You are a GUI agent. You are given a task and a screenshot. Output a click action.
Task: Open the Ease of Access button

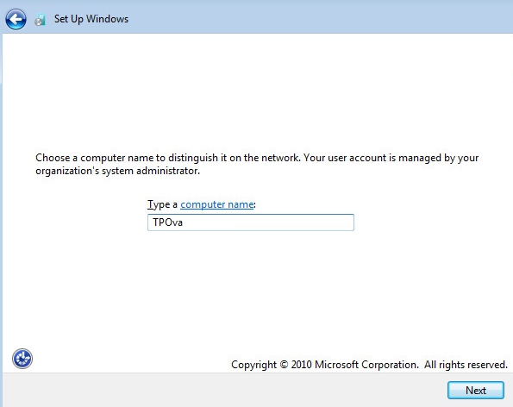[22, 359]
